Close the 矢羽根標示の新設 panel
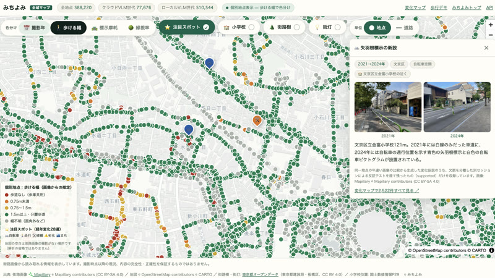The image size is (495, 278). [x=486, y=48]
